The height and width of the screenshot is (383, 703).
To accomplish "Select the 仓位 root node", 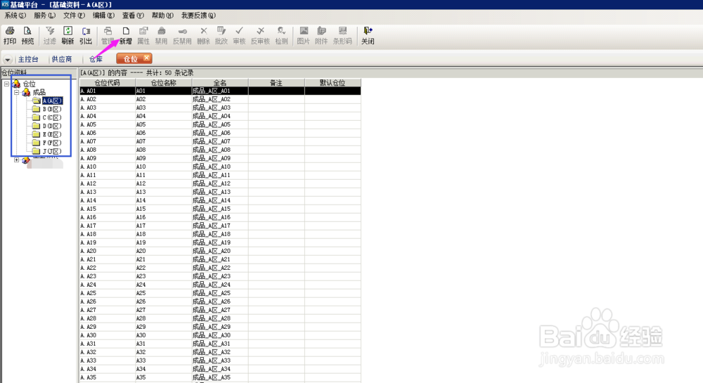I will pyautogui.click(x=29, y=84).
